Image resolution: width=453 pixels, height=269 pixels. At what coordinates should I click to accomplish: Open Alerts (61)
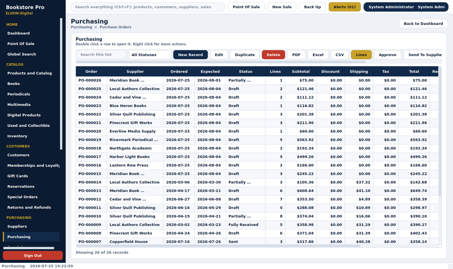click(x=344, y=7)
